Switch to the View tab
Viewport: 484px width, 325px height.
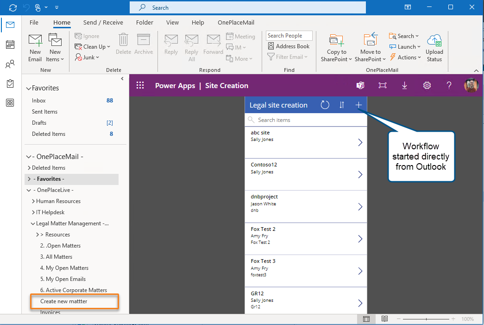tap(172, 22)
